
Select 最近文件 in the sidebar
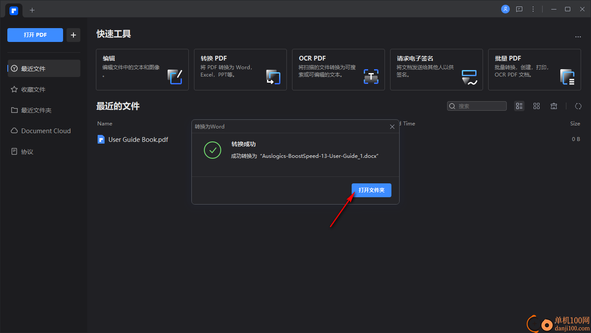(x=44, y=68)
